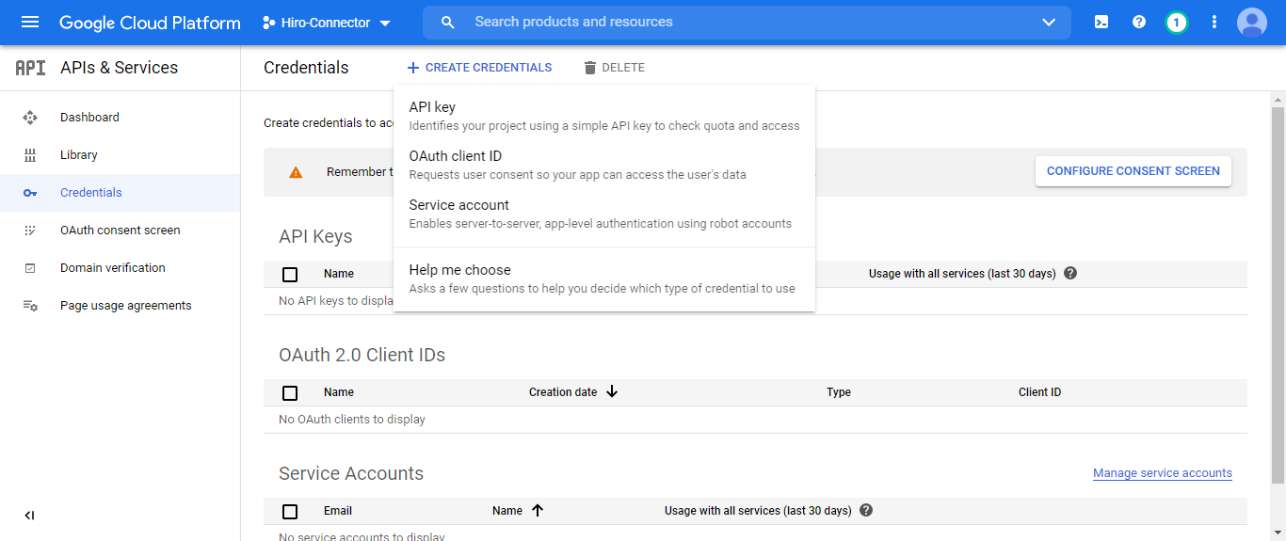The image size is (1286, 541).
Task: Focus the Search products and resources field
Action: click(747, 22)
